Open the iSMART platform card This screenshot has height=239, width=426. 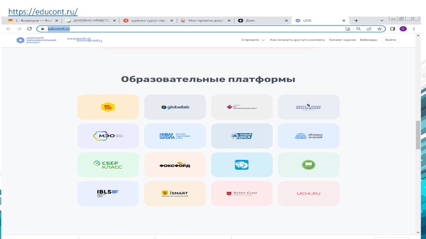coord(175,193)
